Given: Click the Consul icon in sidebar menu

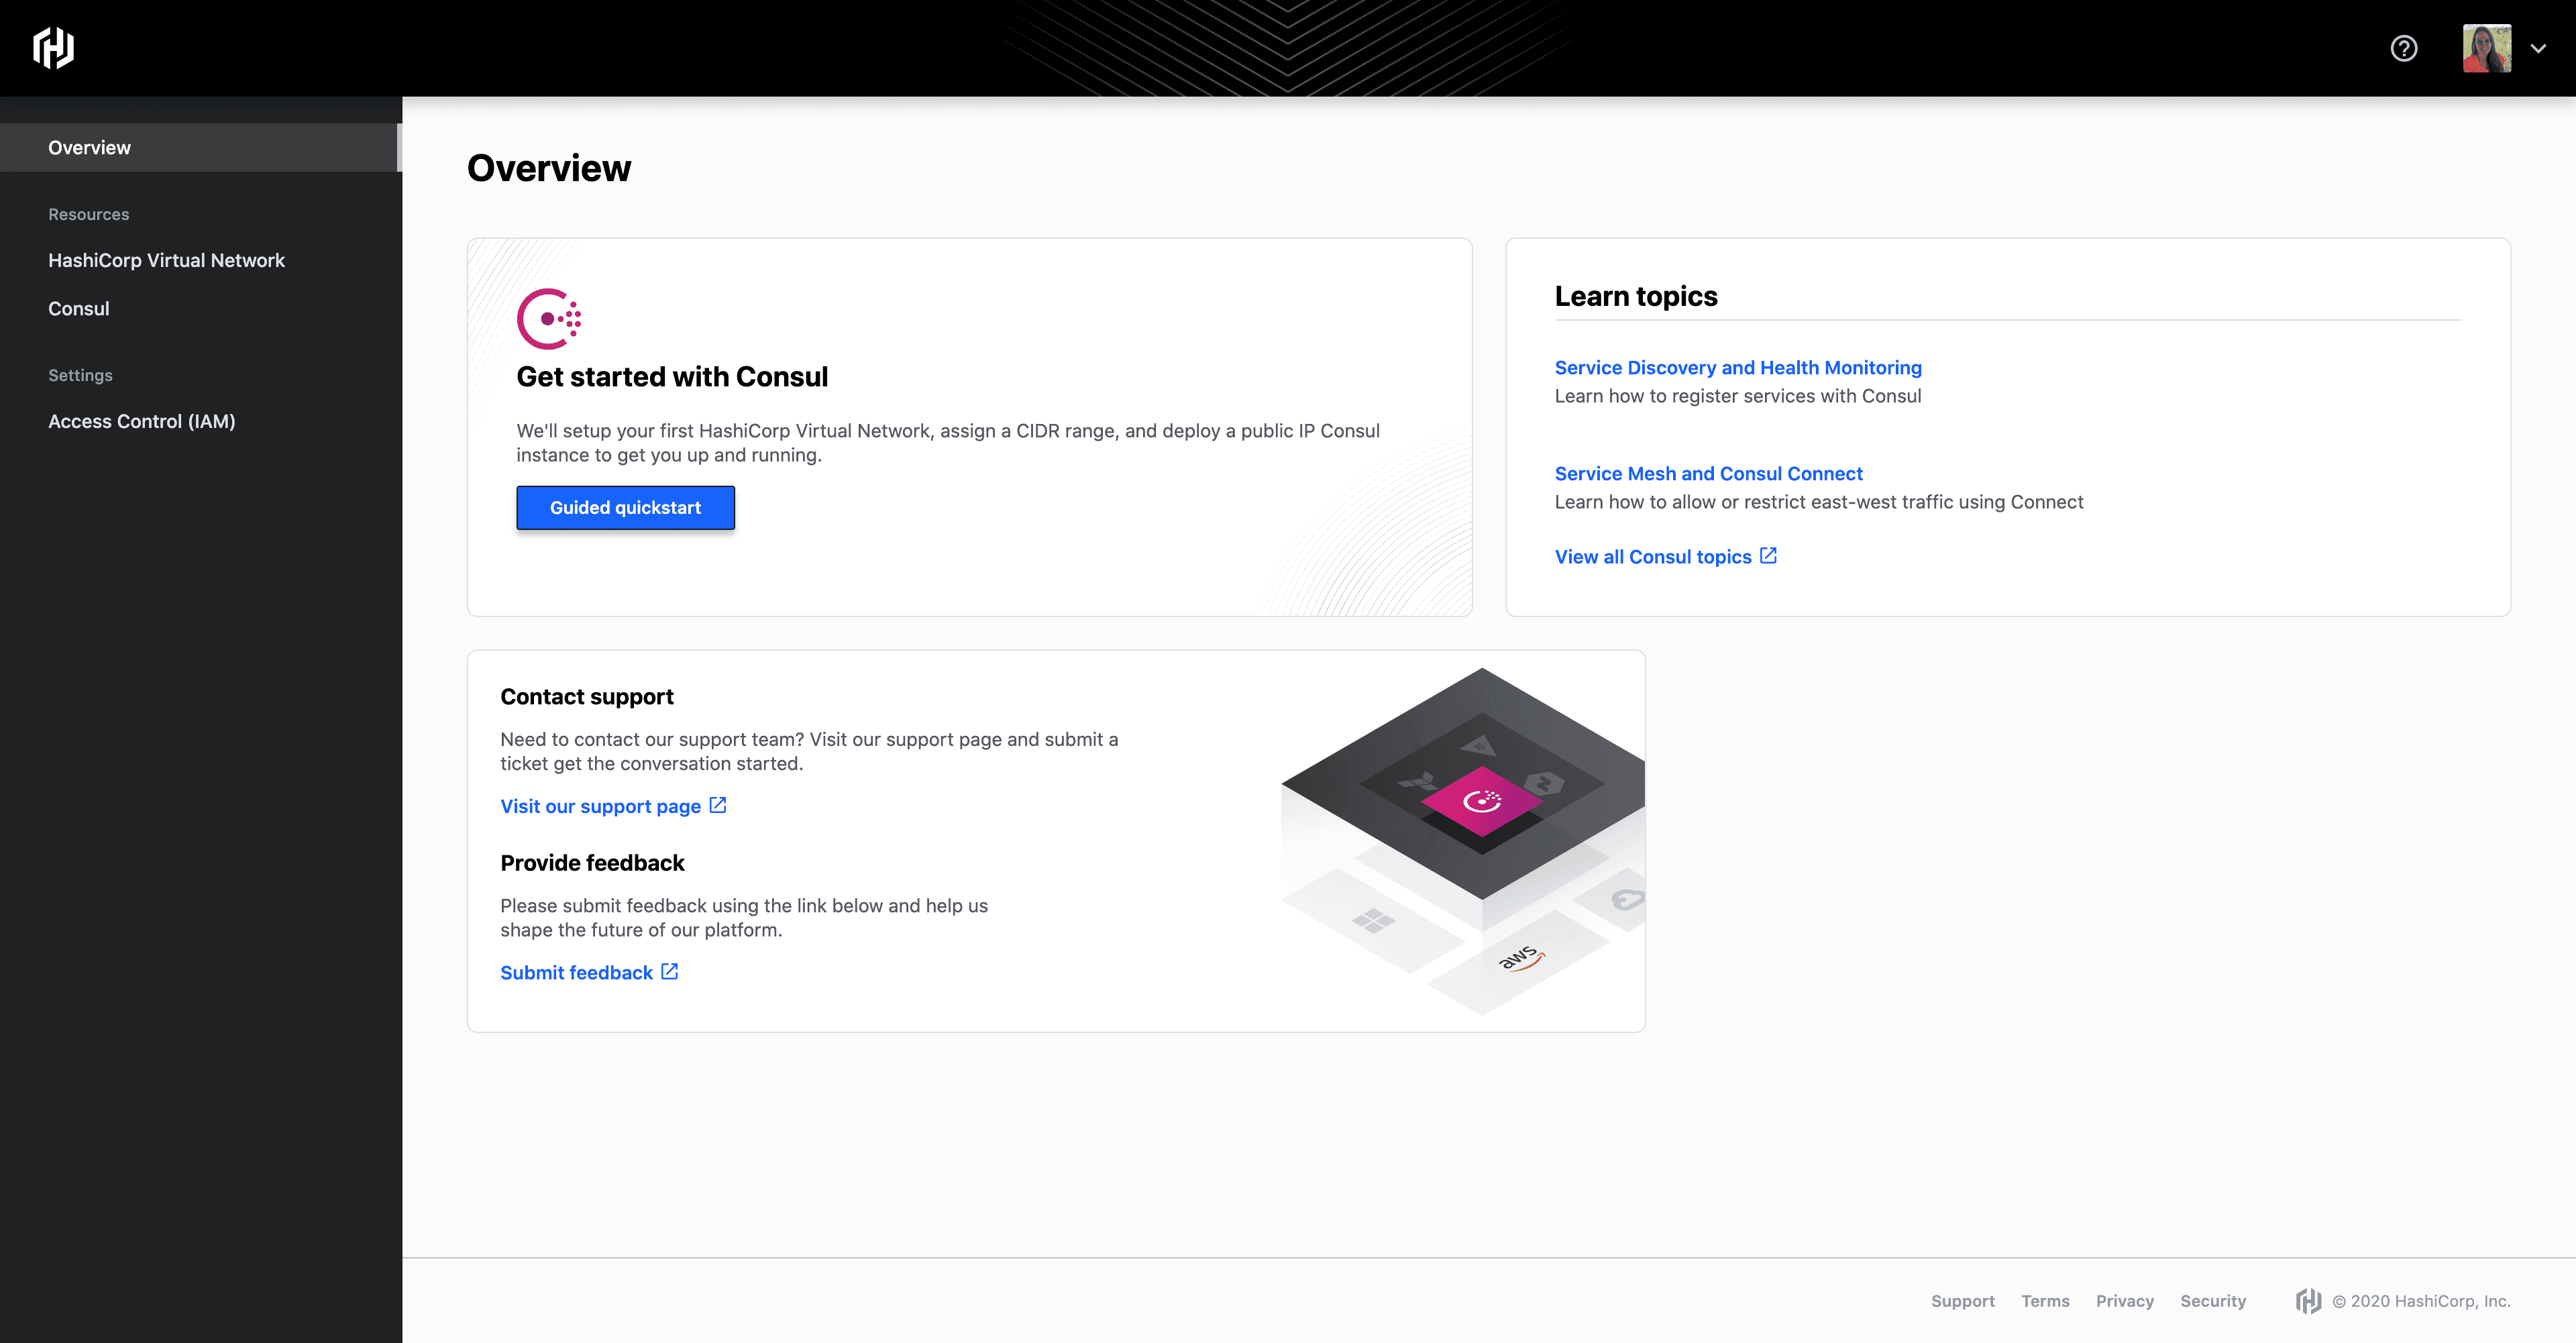Looking at the screenshot, I should pos(78,309).
